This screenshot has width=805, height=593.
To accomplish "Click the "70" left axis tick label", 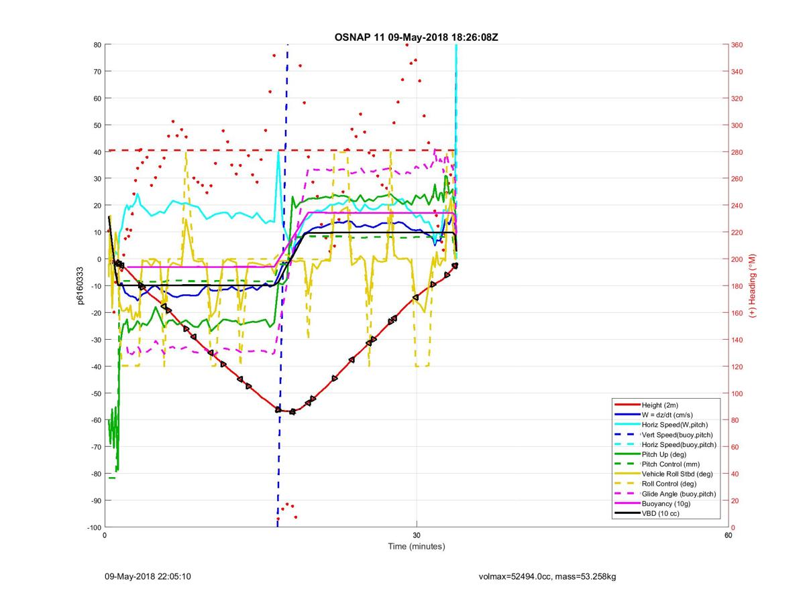I will coord(97,72).
